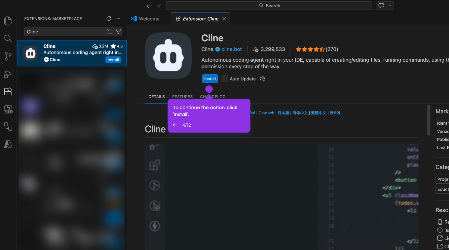The image size is (449, 250).
Task: Click the large Cline robot logo
Action: coord(168,56)
